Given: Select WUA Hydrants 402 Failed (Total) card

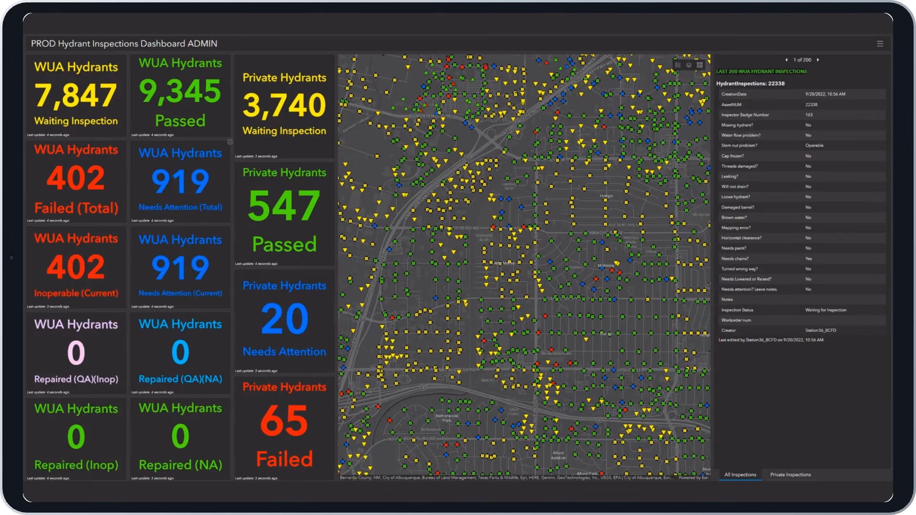Looking at the screenshot, I should coord(76,181).
